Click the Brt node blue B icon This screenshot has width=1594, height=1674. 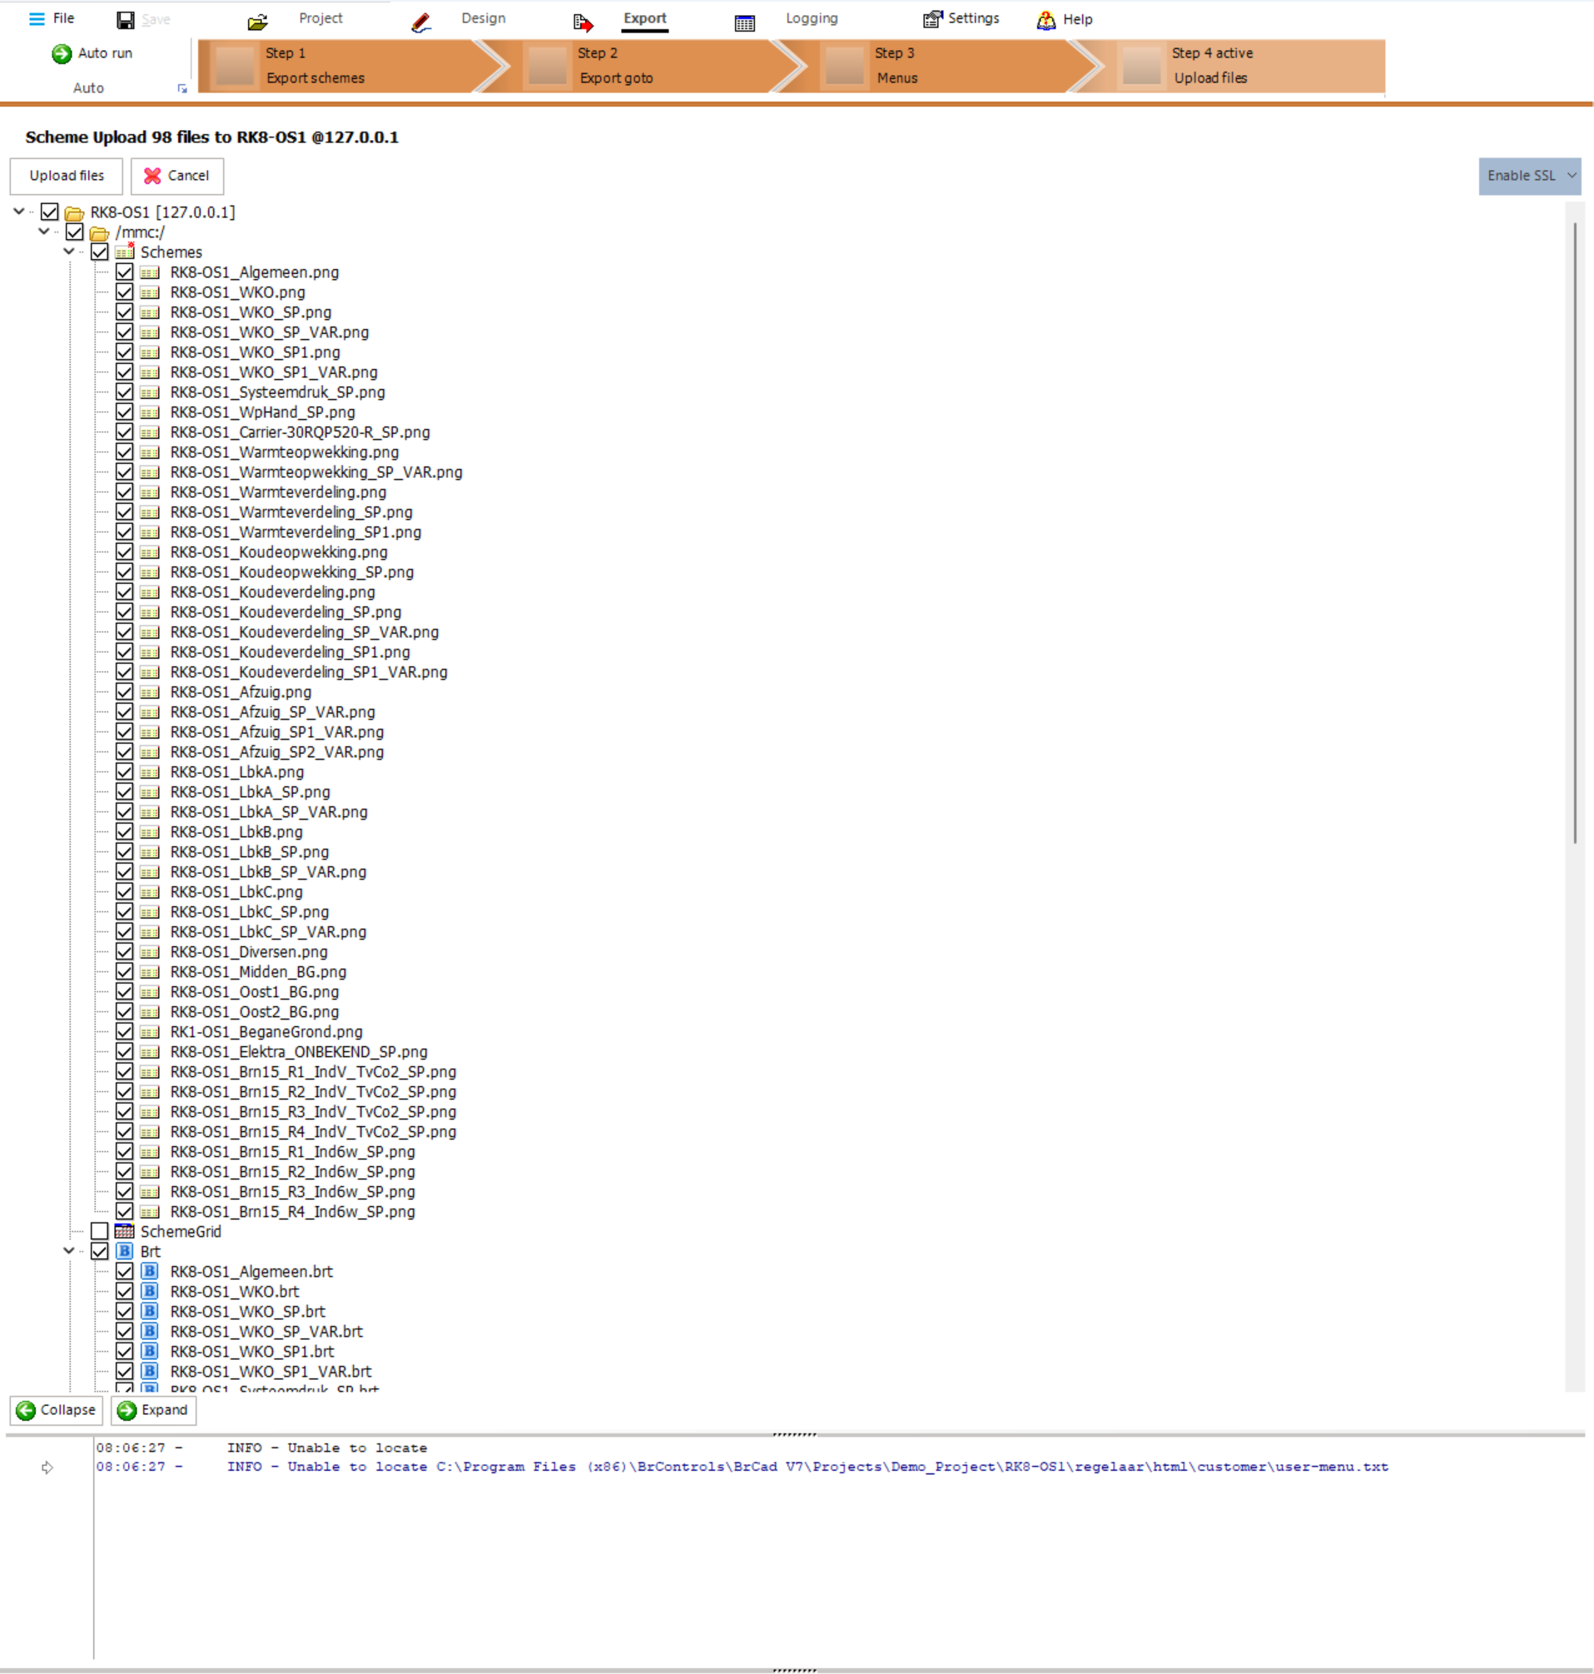(125, 1251)
